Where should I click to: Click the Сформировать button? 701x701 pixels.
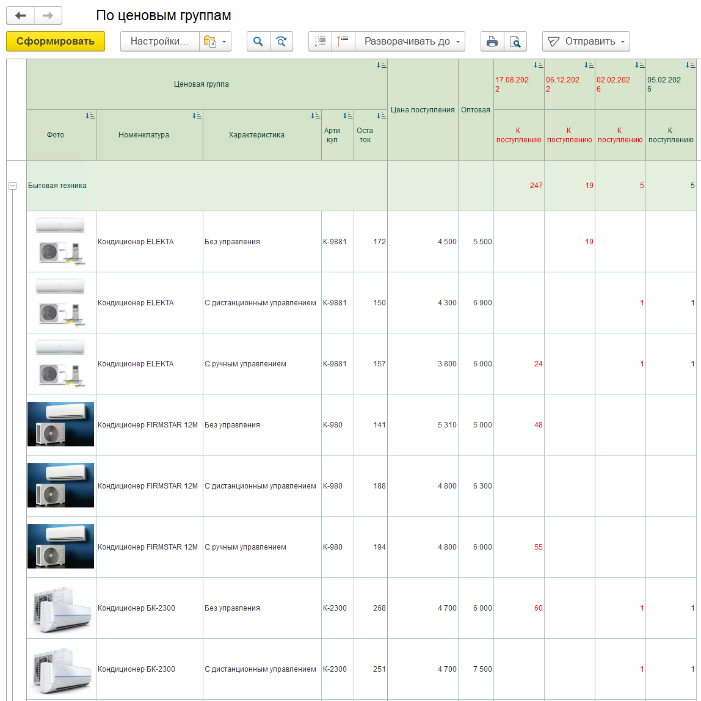56,41
